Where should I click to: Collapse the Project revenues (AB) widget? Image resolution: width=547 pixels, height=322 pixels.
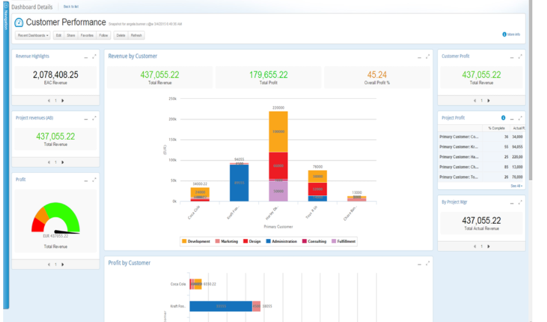tap(86, 119)
